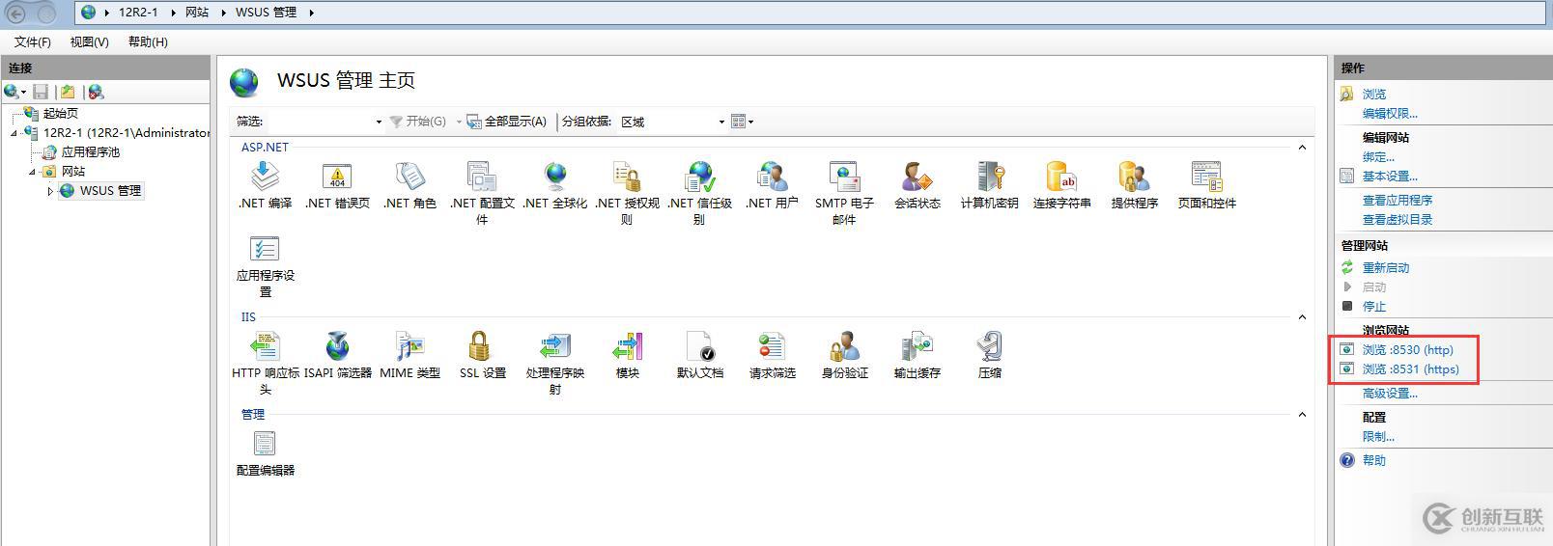The width and height of the screenshot is (1553, 546).
Task: Collapse the 网站 tree node
Action: point(32,172)
